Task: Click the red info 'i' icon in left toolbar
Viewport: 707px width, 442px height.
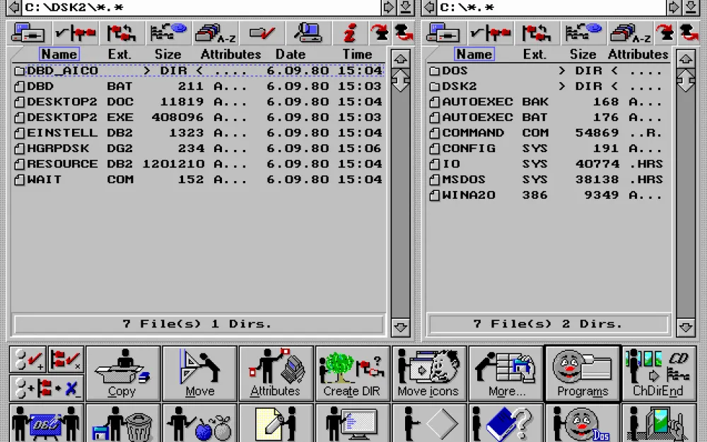Action: [350, 33]
